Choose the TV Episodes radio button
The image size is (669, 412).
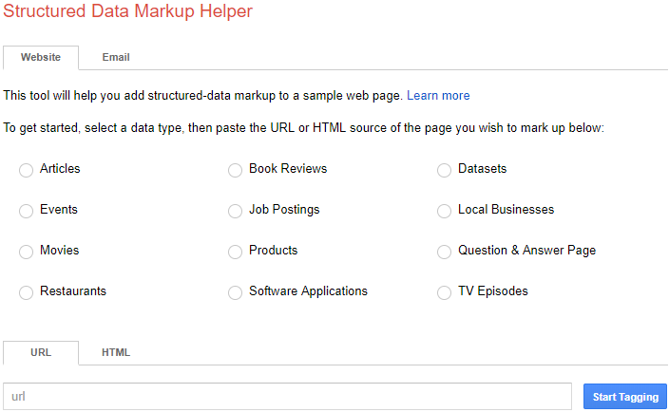pyautogui.click(x=444, y=292)
